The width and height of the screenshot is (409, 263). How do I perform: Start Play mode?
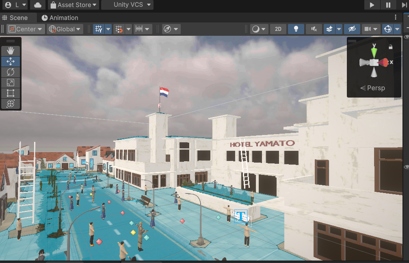pyautogui.click(x=372, y=5)
